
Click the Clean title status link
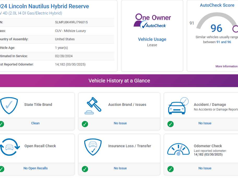35,123
